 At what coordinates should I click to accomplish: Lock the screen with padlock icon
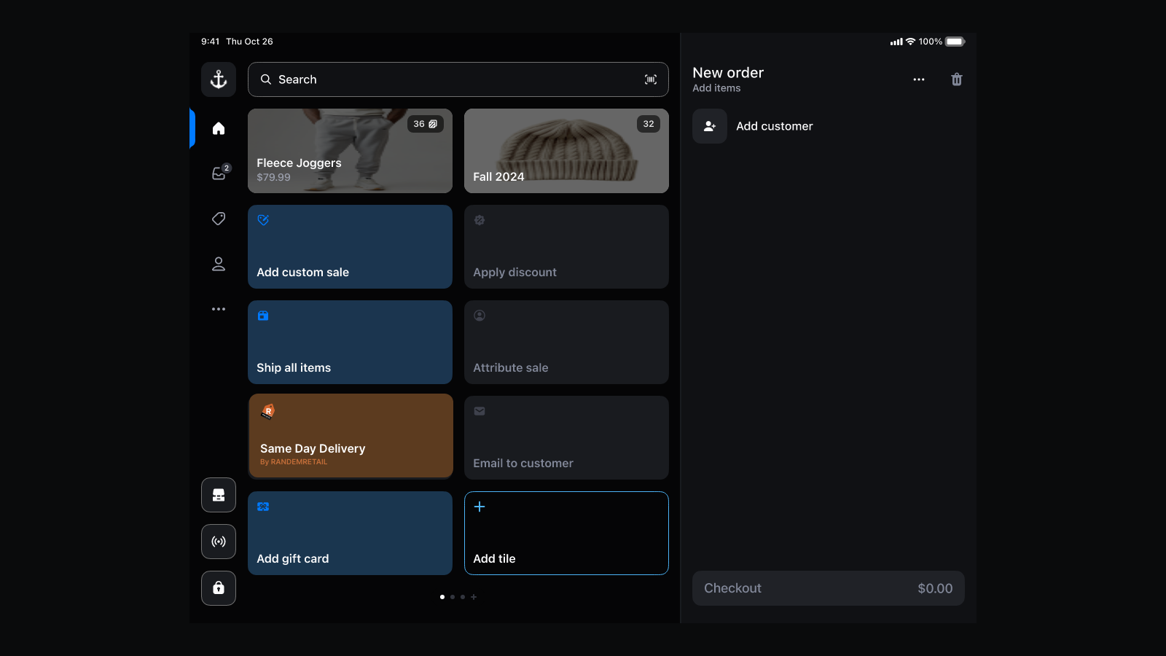click(x=219, y=588)
